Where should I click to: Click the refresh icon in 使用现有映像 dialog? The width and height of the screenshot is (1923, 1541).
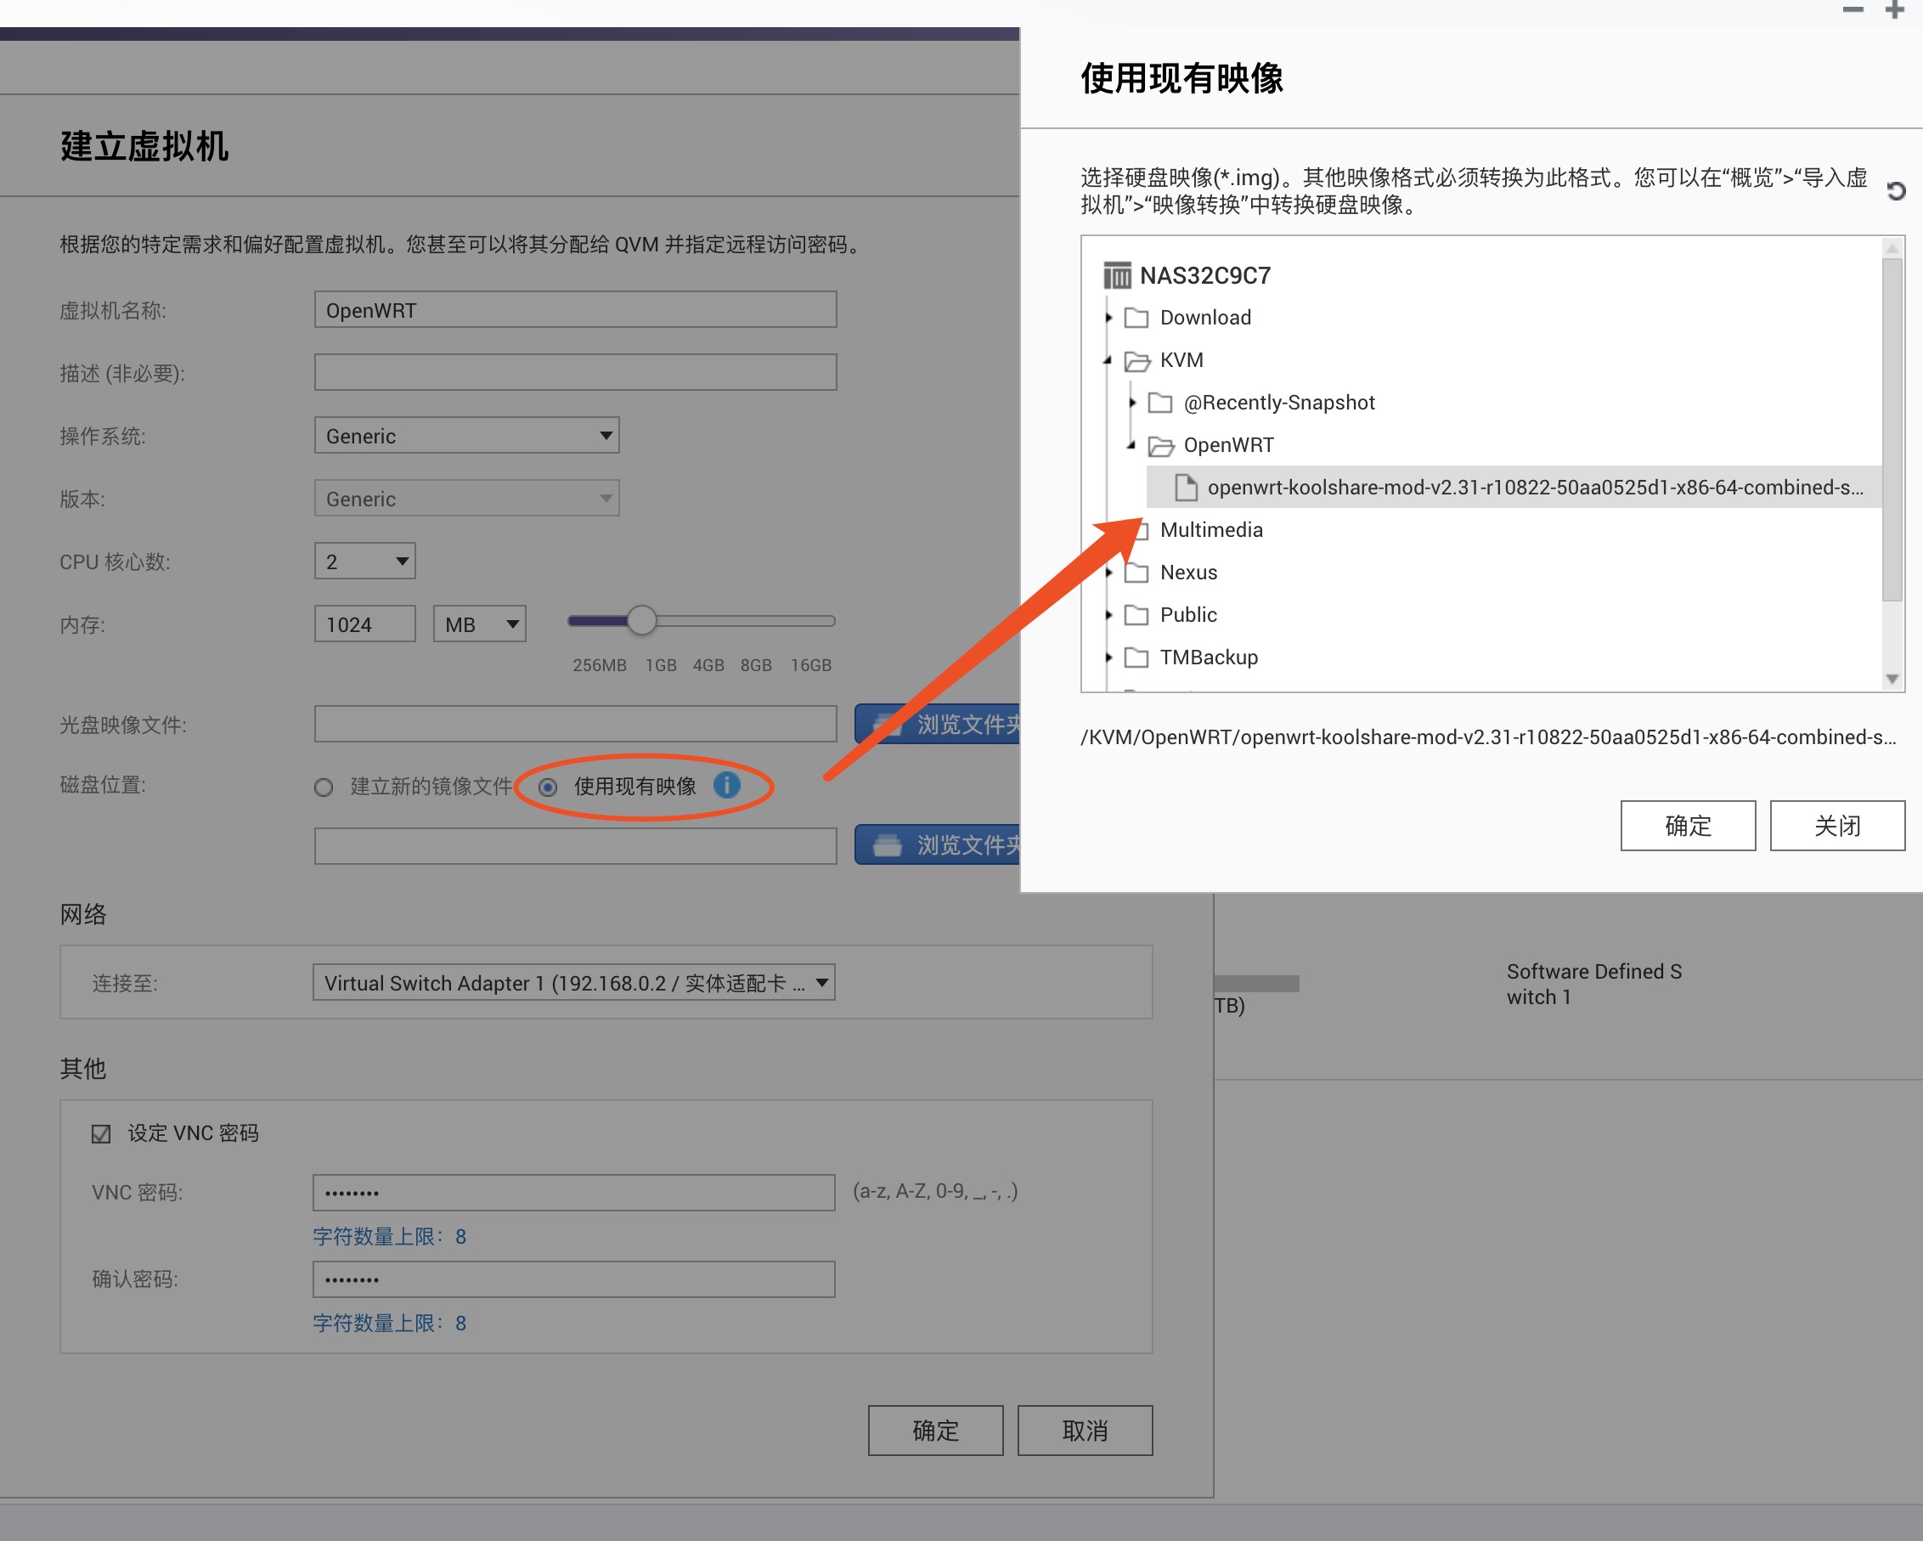1894,191
